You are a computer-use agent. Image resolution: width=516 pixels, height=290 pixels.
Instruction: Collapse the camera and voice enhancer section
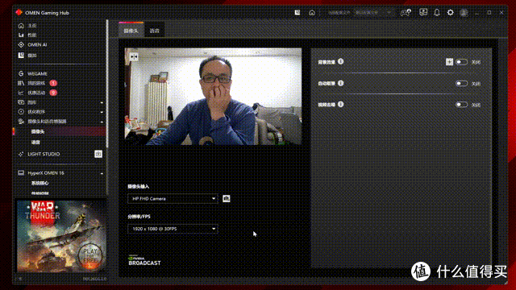point(102,122)
